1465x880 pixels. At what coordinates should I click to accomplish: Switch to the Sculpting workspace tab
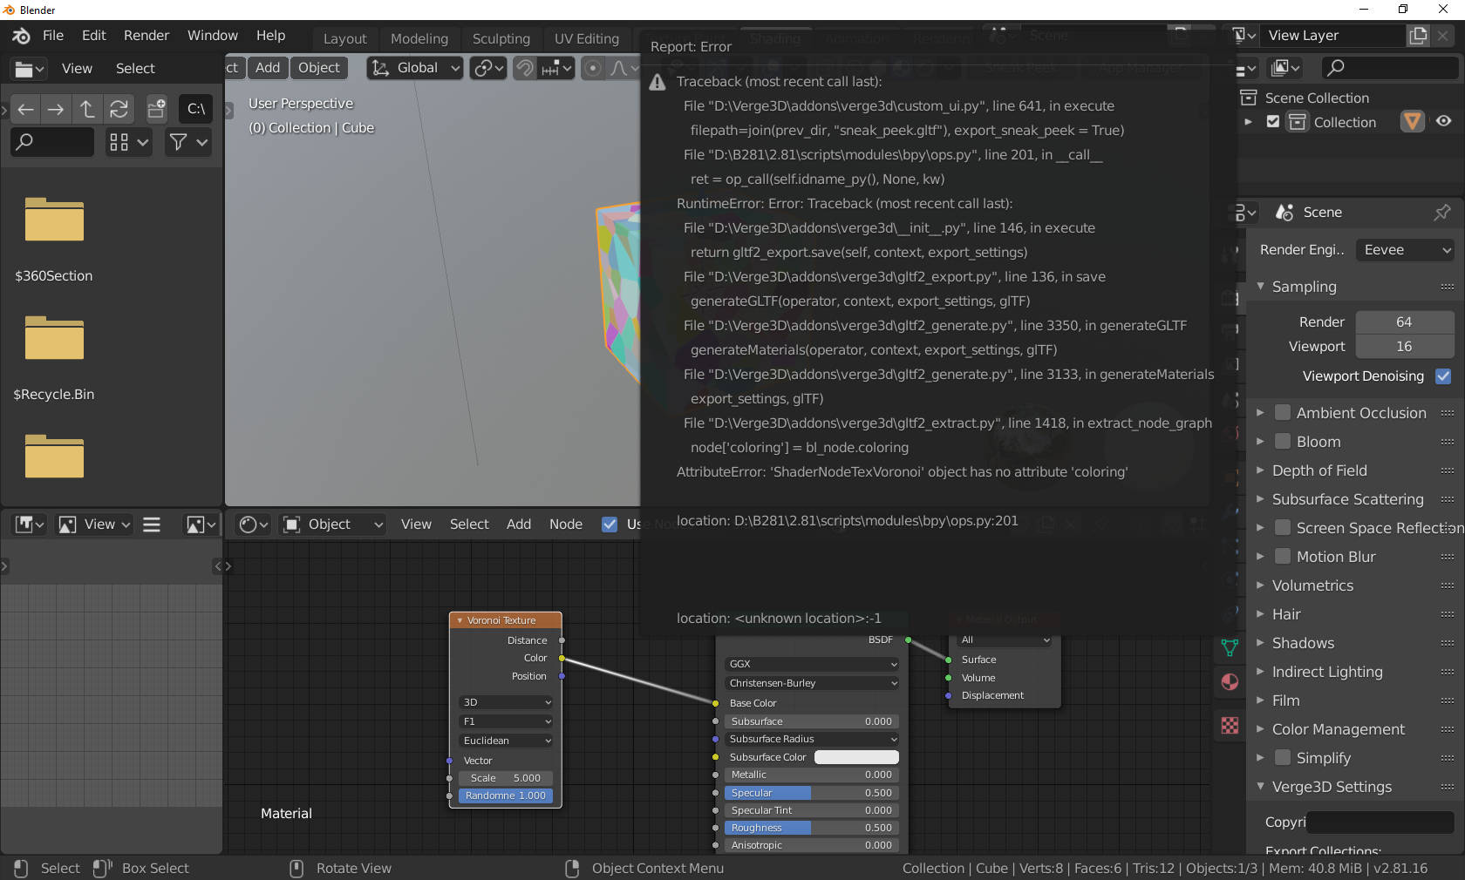point(501,38)
